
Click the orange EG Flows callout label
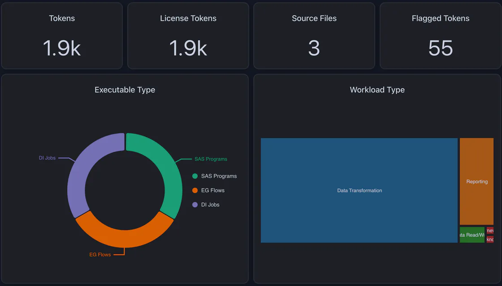click(100, 255)
